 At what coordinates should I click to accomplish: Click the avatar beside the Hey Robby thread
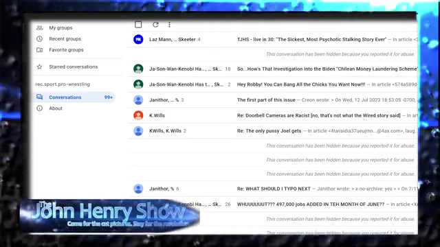point(138,84)
